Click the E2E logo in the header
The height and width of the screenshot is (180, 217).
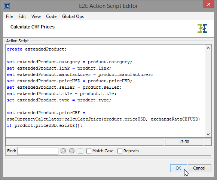pyautogui.click(x=202, y=28)
